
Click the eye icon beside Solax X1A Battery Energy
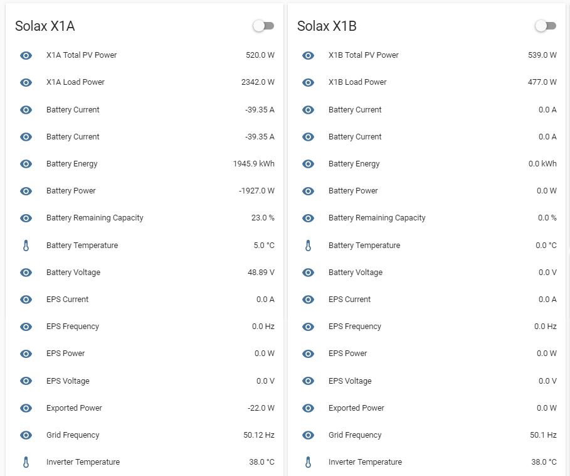pos(26,164)
